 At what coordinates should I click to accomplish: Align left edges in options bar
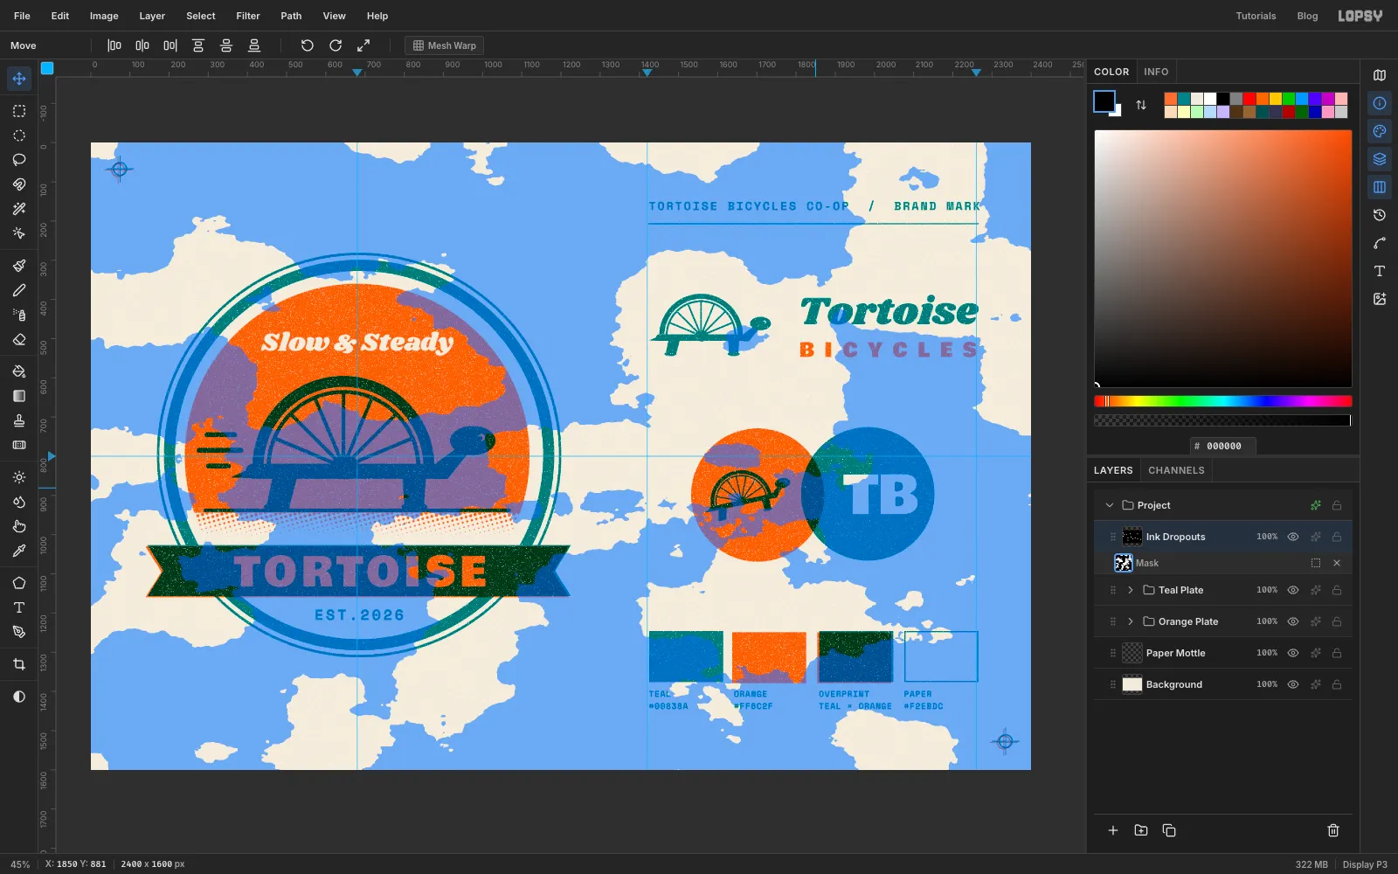pos(114,45)
